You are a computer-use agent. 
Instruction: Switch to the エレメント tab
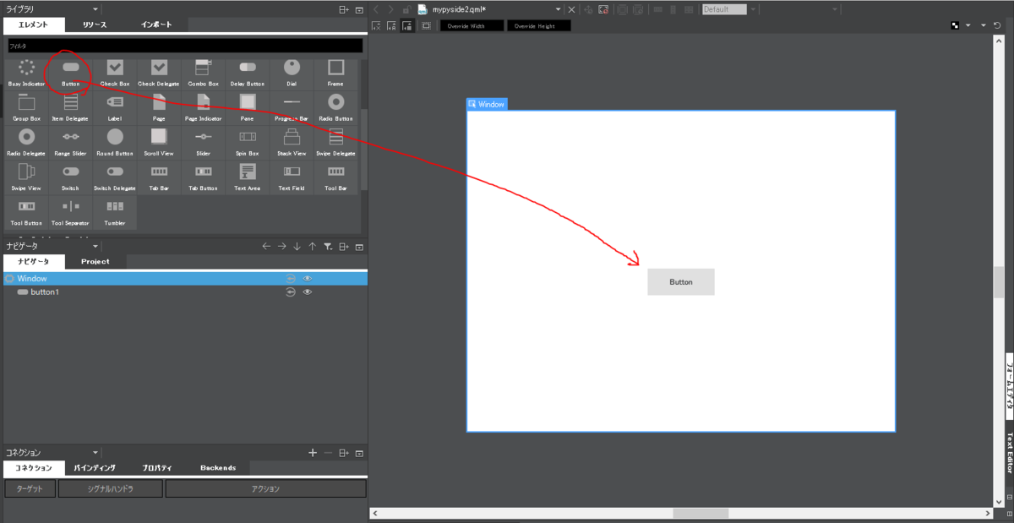[33, 25]
